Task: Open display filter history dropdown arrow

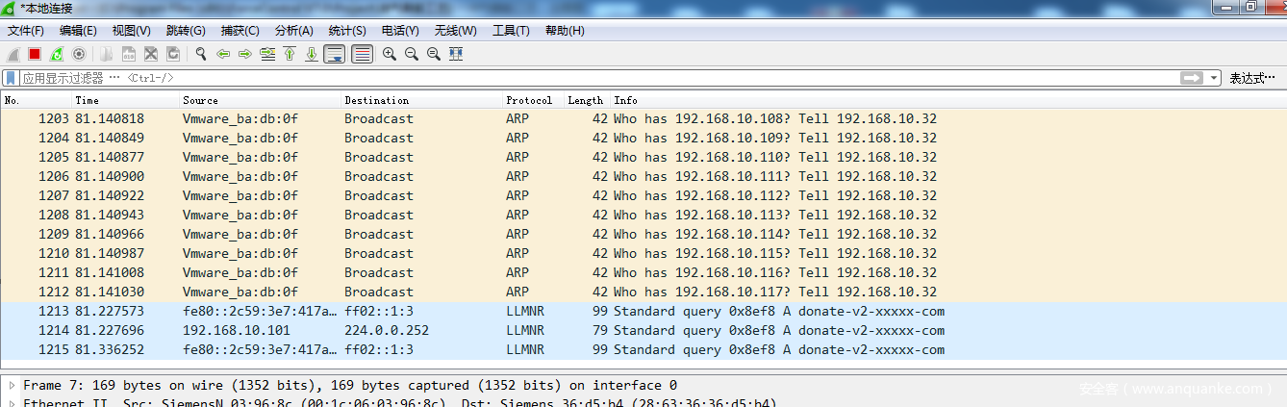Action: [1215, 78]
